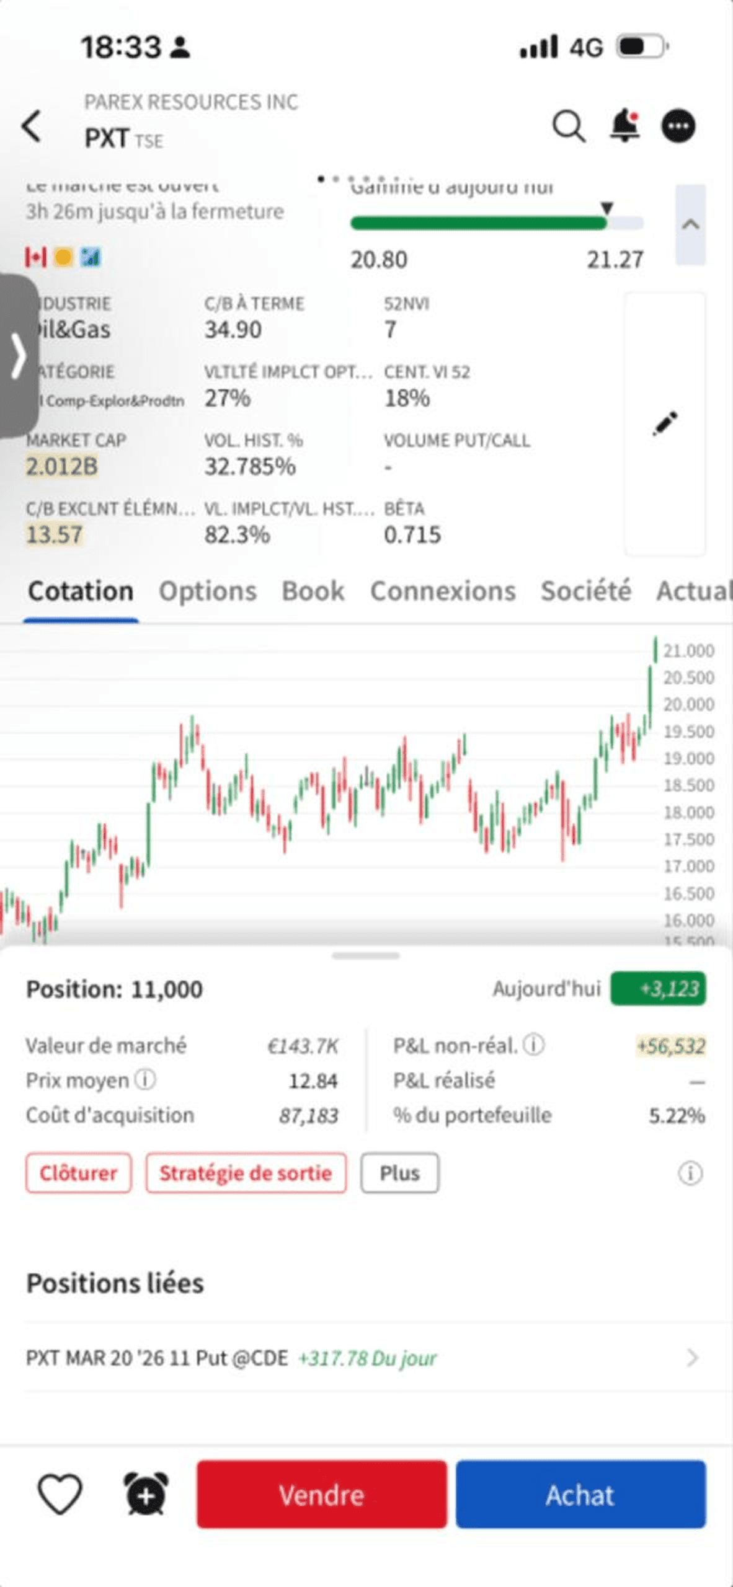Tap the cellular signal bars
733x1587 pixels.
538,47
